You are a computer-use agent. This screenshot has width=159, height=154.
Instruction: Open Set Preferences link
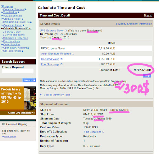click(x=12, y=51)
